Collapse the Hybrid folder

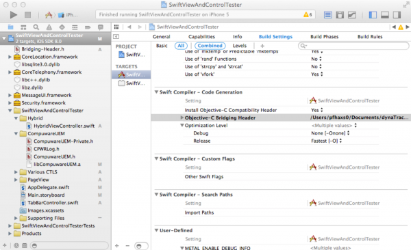click(x=16, y=118)
